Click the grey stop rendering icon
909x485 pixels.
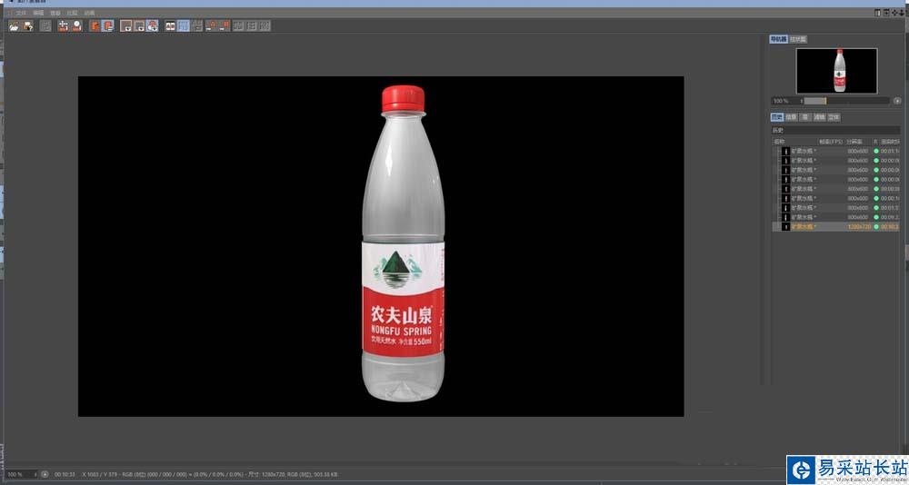tap(45, 26)
